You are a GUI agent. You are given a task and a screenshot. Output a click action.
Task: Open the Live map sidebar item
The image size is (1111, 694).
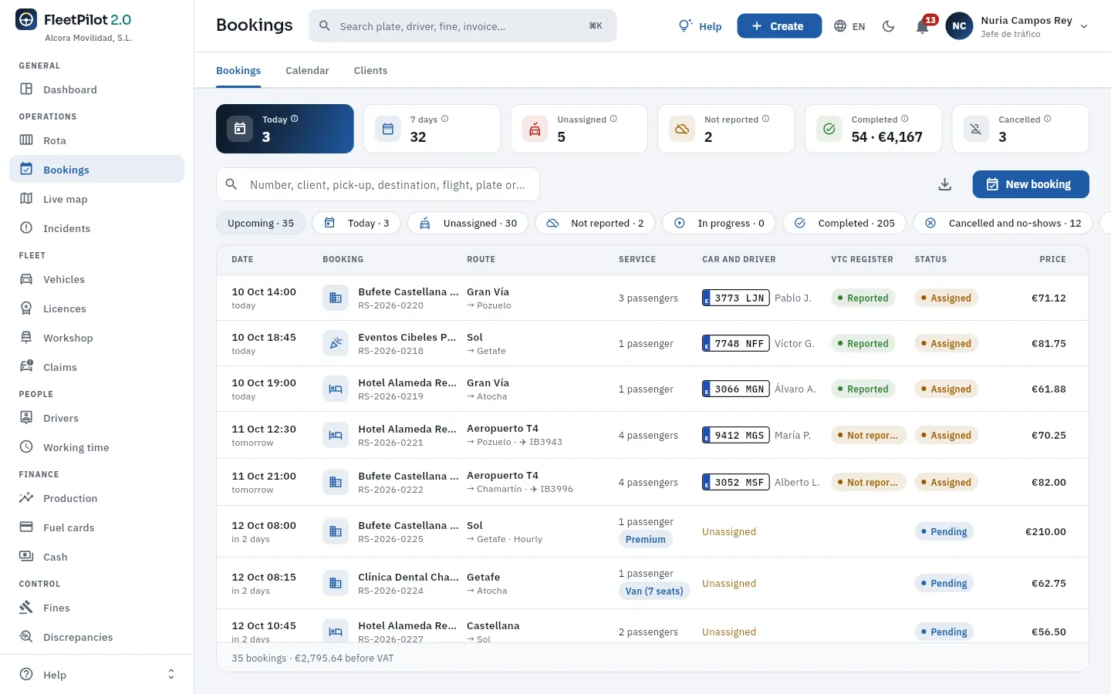click(x=96, y=199)
